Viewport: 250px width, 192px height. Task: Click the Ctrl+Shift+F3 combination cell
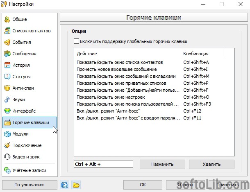point(197,104)
